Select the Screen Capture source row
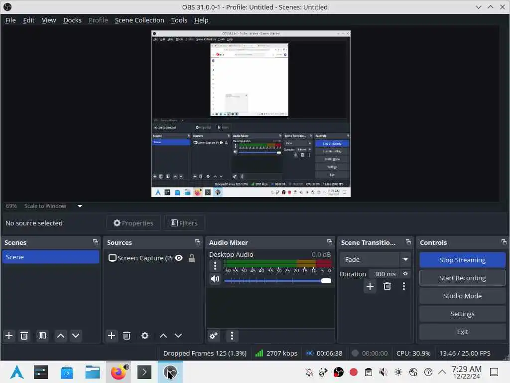 [x=153, y=258]
